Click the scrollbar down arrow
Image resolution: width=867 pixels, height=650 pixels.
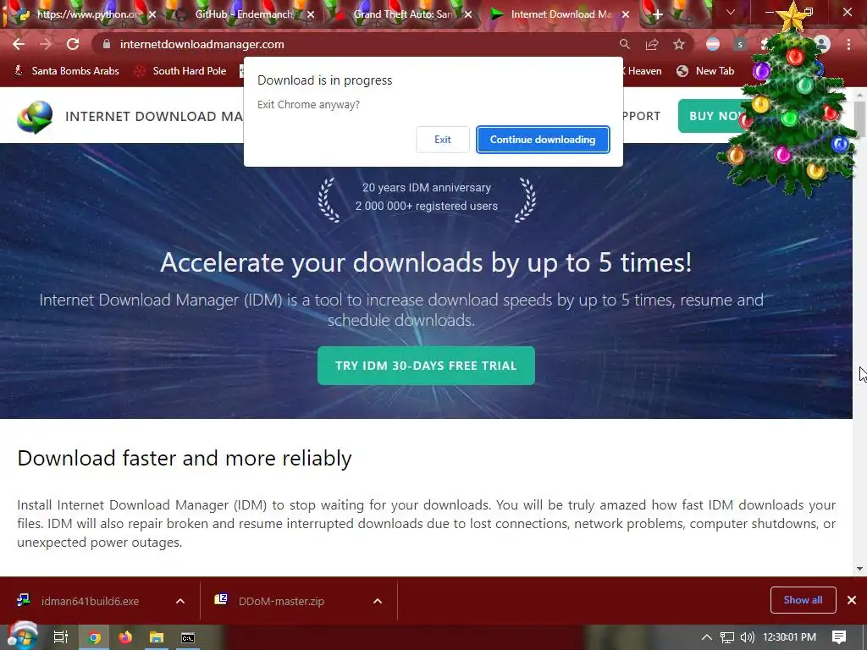click(859, 568)
